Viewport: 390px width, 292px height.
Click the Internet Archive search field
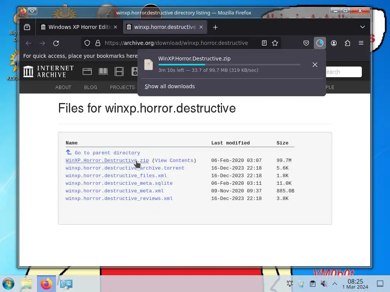point(344,72)
